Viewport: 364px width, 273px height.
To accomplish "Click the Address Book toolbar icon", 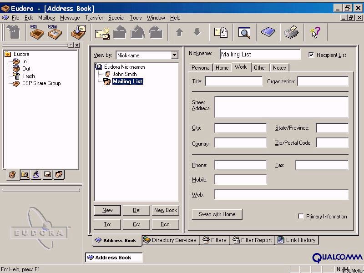I will click(x=268, y=32).
